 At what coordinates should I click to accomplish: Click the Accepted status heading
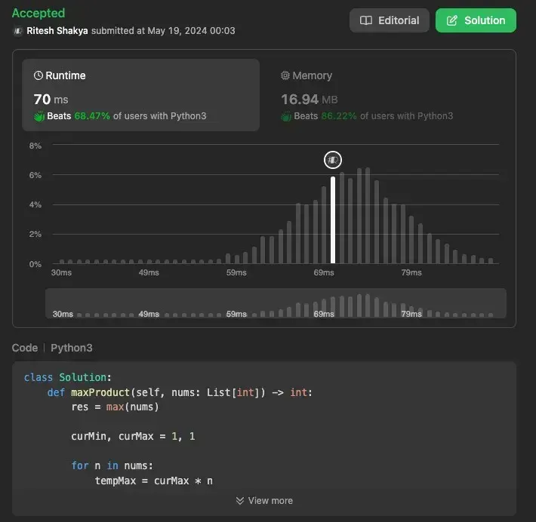(x=39, y=13)
